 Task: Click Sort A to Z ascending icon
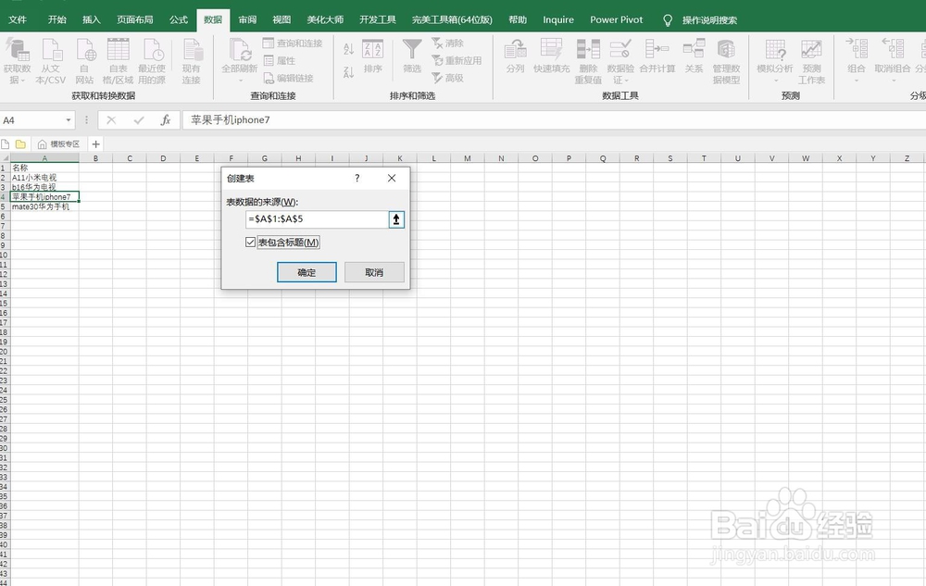[348, 50]
